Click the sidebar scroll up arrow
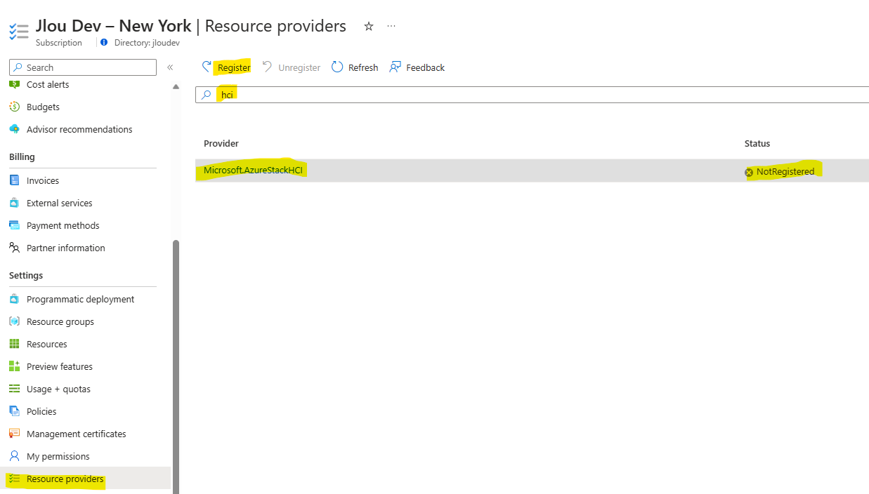Screen dimensions: 869x494 coord(176,86)
